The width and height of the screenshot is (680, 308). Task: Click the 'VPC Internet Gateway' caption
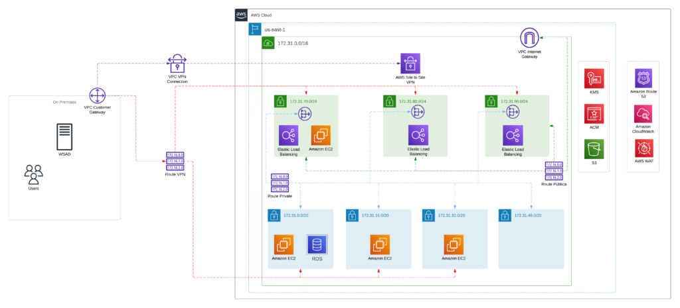click(529, 54)
